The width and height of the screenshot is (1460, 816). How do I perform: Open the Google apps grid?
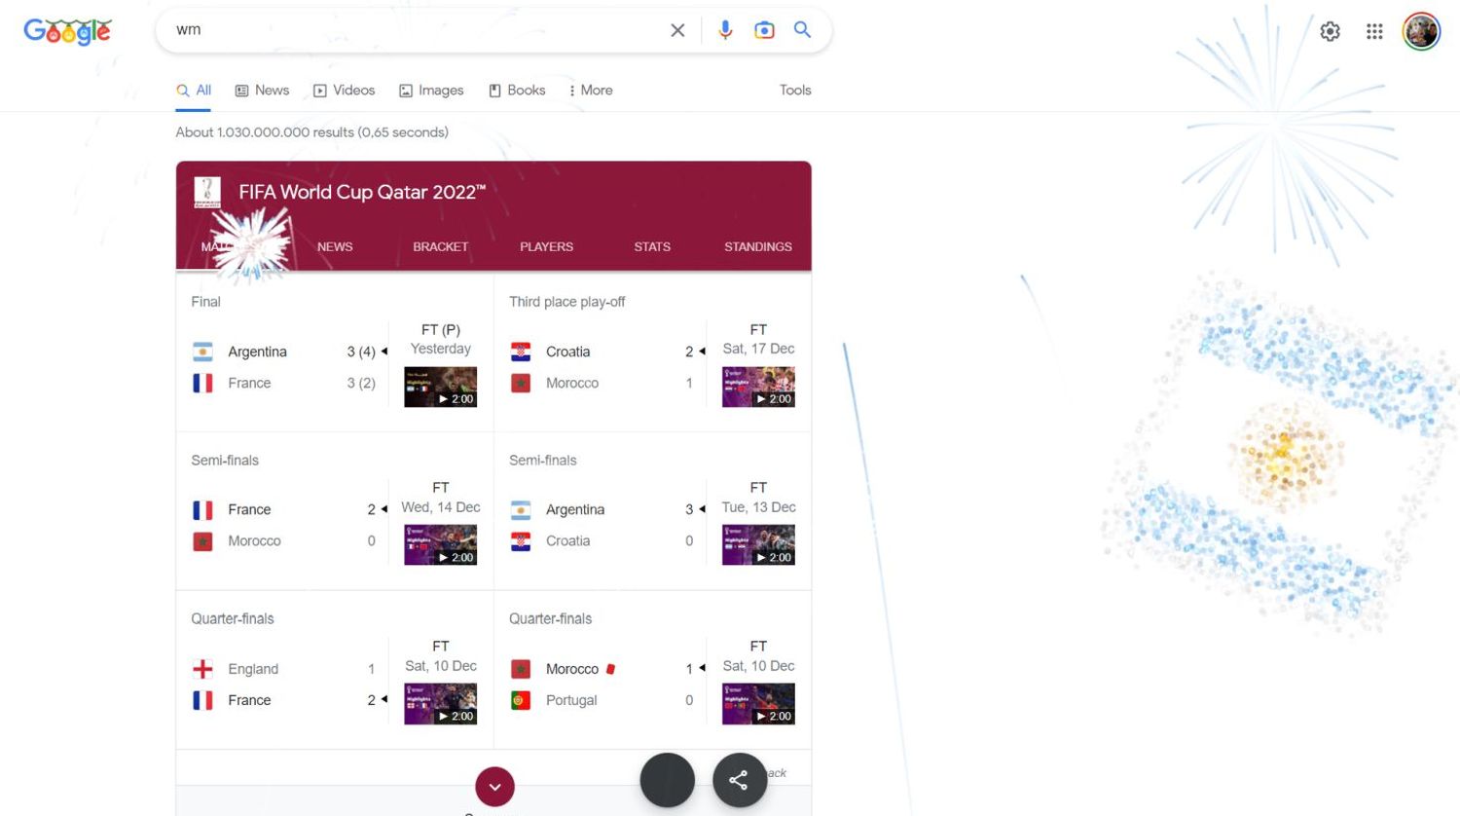click(1374, 31)
